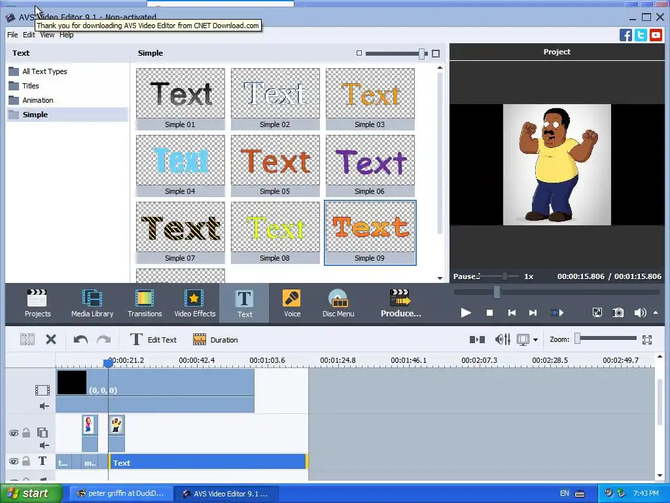670x503 pixels.
Task: Select the Simple 06 text preset
Action: click(x=370, y=166)
